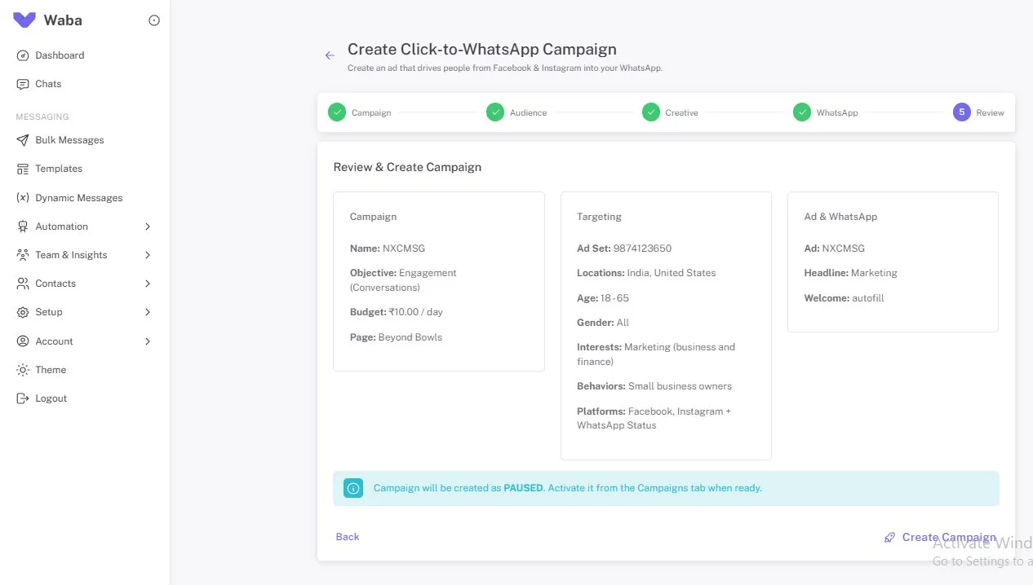Click the rocket icon beside Create Campaign
Image resolution: width=1033 pixels, height=585 pixels.
889,537
